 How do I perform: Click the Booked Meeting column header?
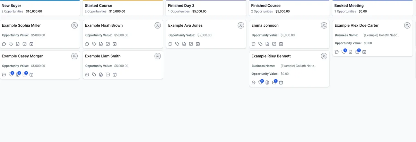coord(349,6)
